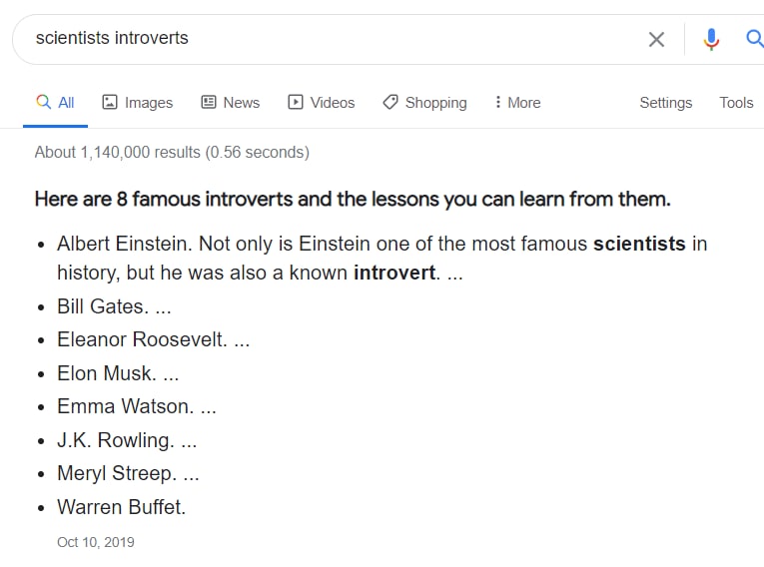Image resolution: width=764 pixels, height=567 pixels.
Task: Expand the Tools options
Action: [x=736, y=103]
